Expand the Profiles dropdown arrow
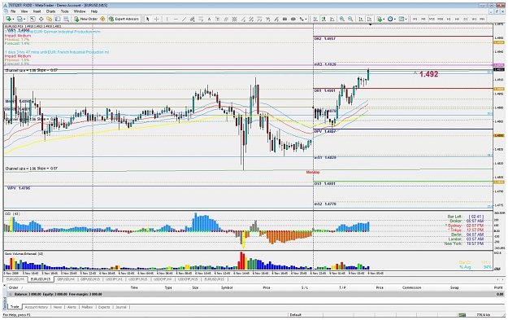The image size is (508, 320). pyautogui.click(x=24, y=20)
